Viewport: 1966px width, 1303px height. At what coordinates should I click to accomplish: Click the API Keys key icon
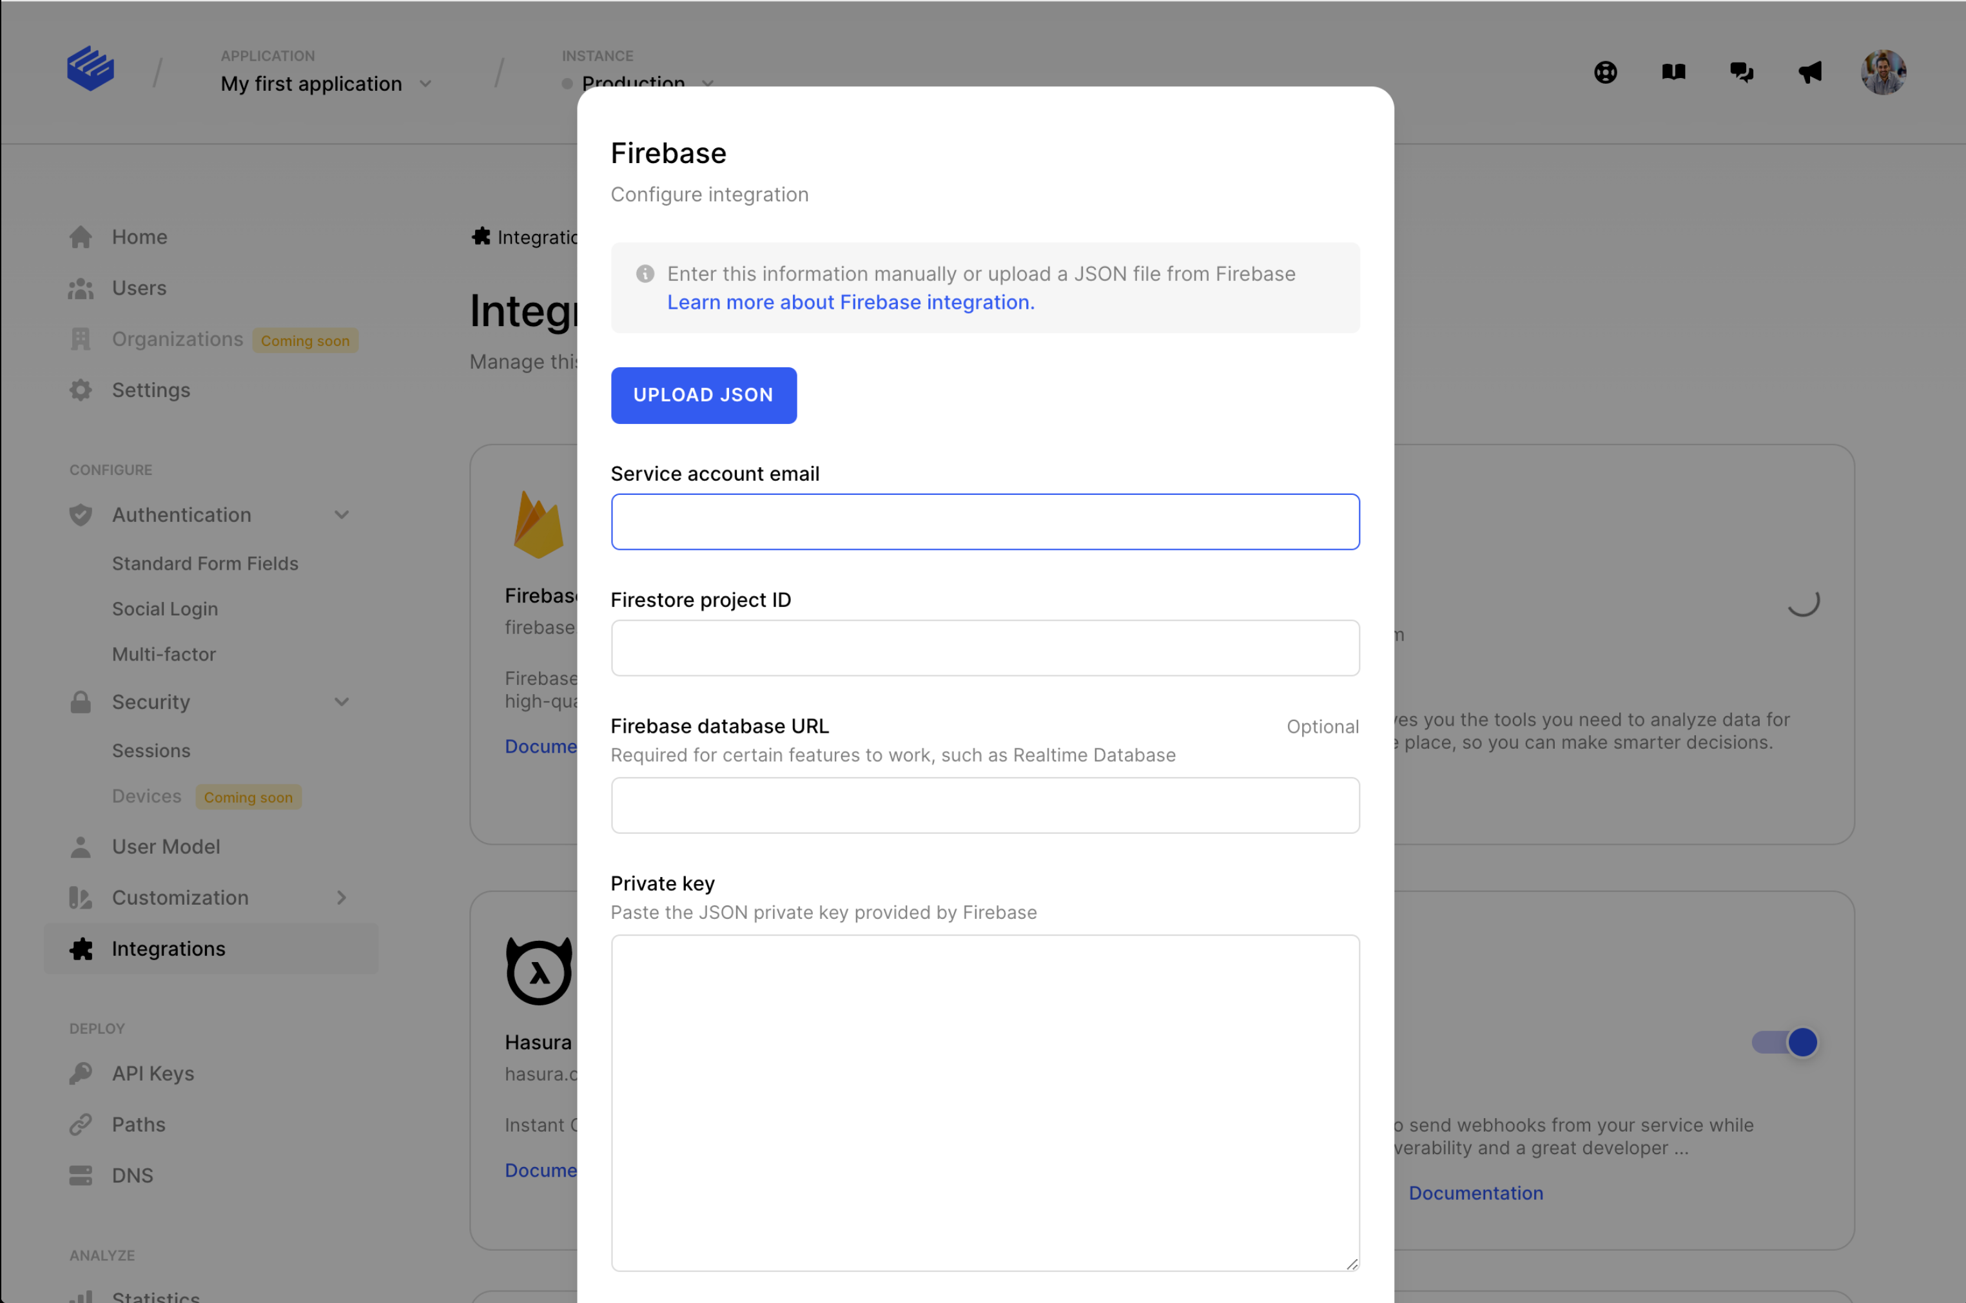tap(81, 1074)
